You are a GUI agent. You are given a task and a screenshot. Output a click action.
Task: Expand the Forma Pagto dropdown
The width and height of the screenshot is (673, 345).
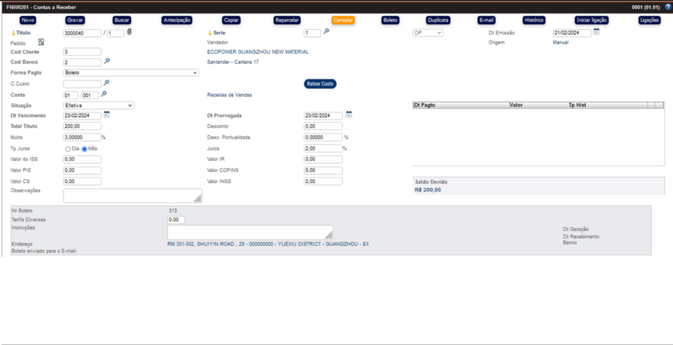pyautogui.click(x=131, y=73)
